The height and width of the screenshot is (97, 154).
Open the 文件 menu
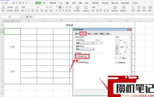[x=6, y=3]
